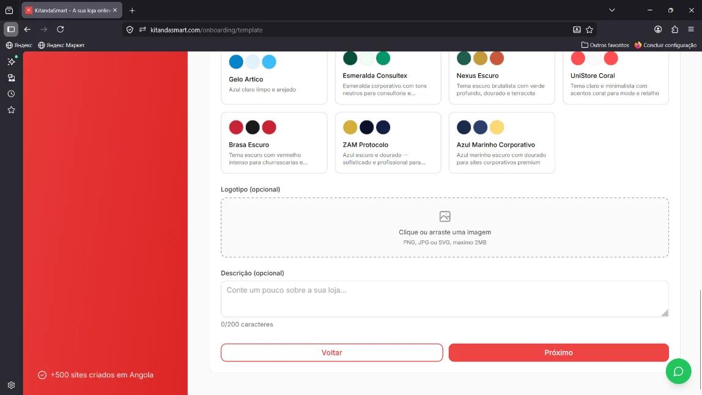
Task: Toggle the sidebar button in the toolbar
Action: point(11,29)
